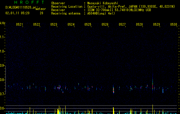Screen dimensions: 180x114
Task: Click the ICOM IC-706mkII receiver details
Action: click(x=119, y=10)
